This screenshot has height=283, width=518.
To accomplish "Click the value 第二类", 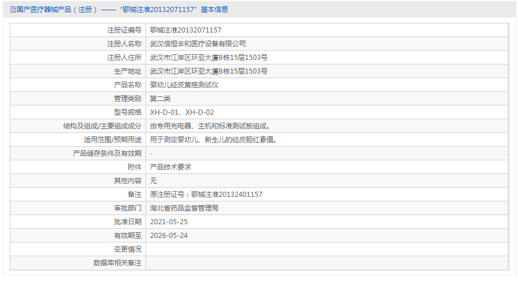I will tap(160, 98).
